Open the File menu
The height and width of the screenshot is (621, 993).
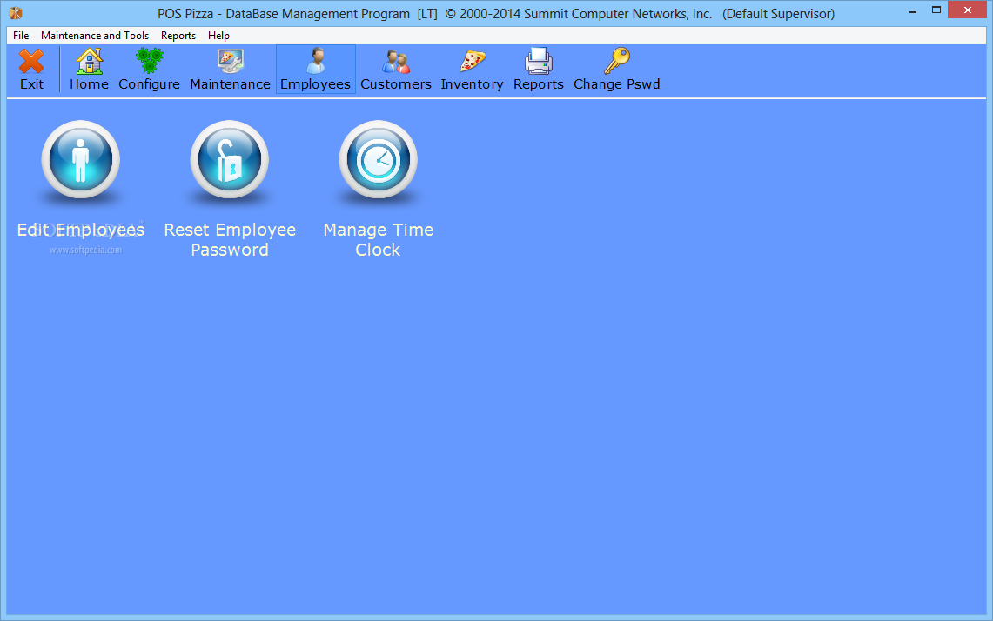[21, 36]
